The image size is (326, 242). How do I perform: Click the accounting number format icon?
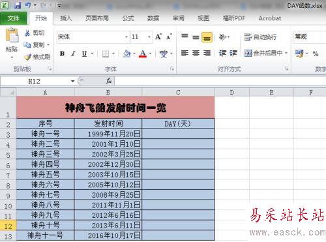(x=299, y=53)
